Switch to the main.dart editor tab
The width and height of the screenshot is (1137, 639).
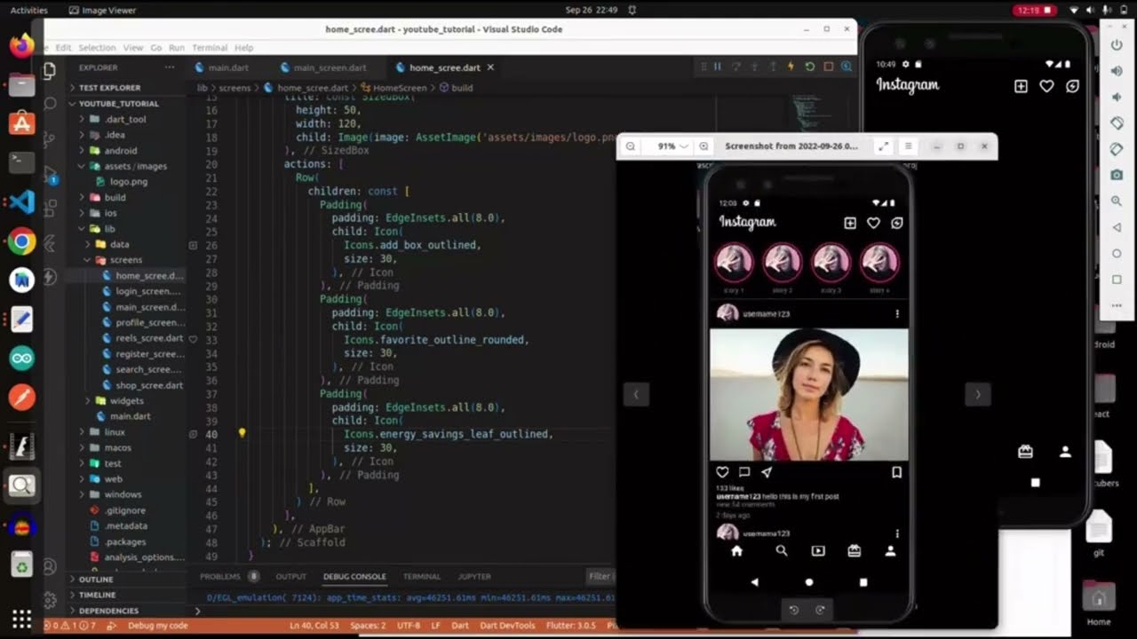tap(222, 67)
